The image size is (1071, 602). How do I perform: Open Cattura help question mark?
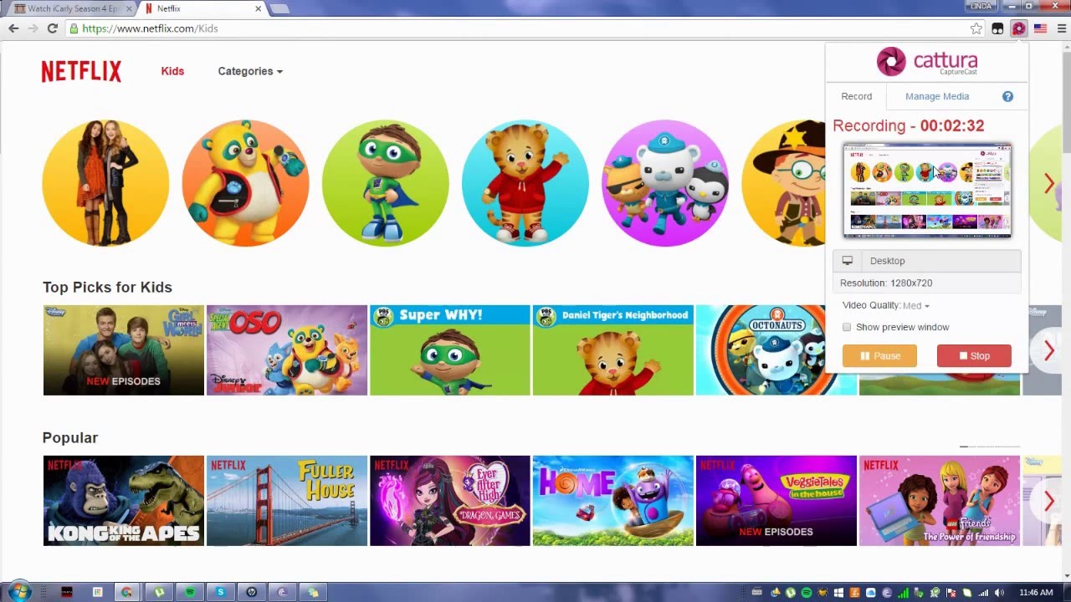pyautogui.click(x=1007, y=96)
